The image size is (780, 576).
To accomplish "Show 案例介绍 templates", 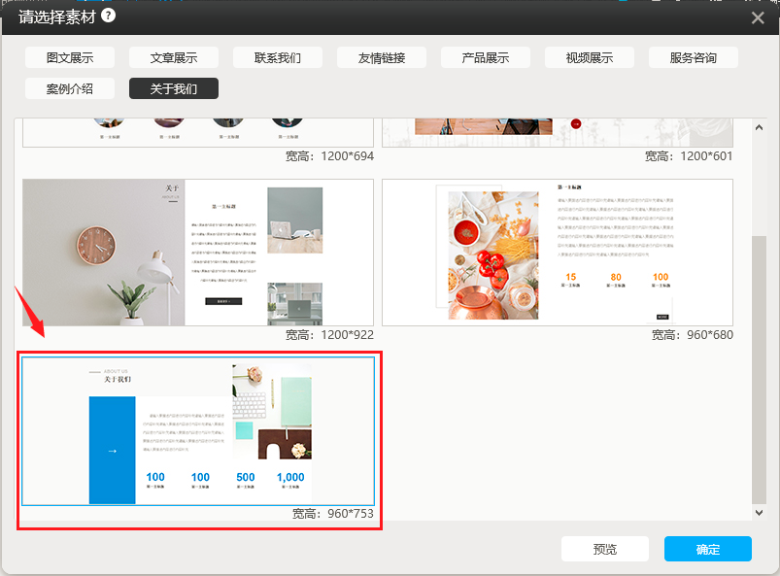I will click(x=70, y=88).
